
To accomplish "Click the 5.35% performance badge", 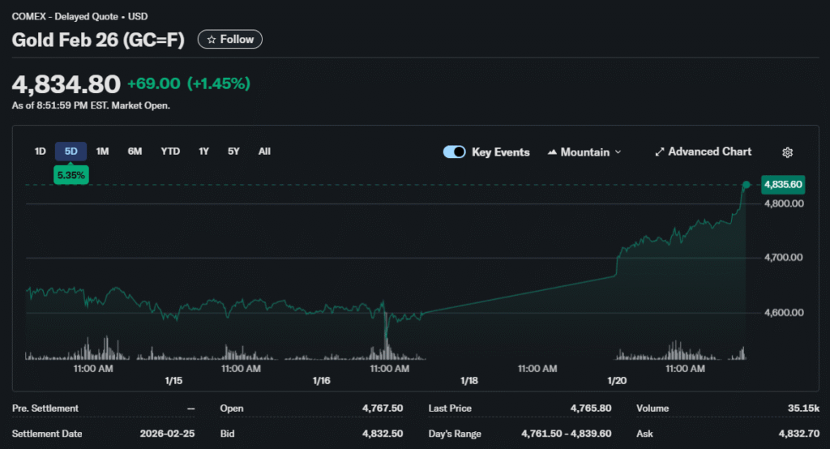I will pos(71,174).
